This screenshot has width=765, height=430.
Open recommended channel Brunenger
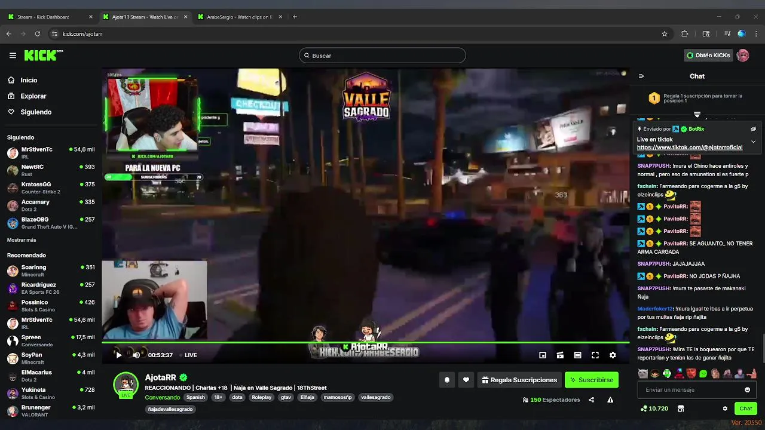[x=51, y=411]
